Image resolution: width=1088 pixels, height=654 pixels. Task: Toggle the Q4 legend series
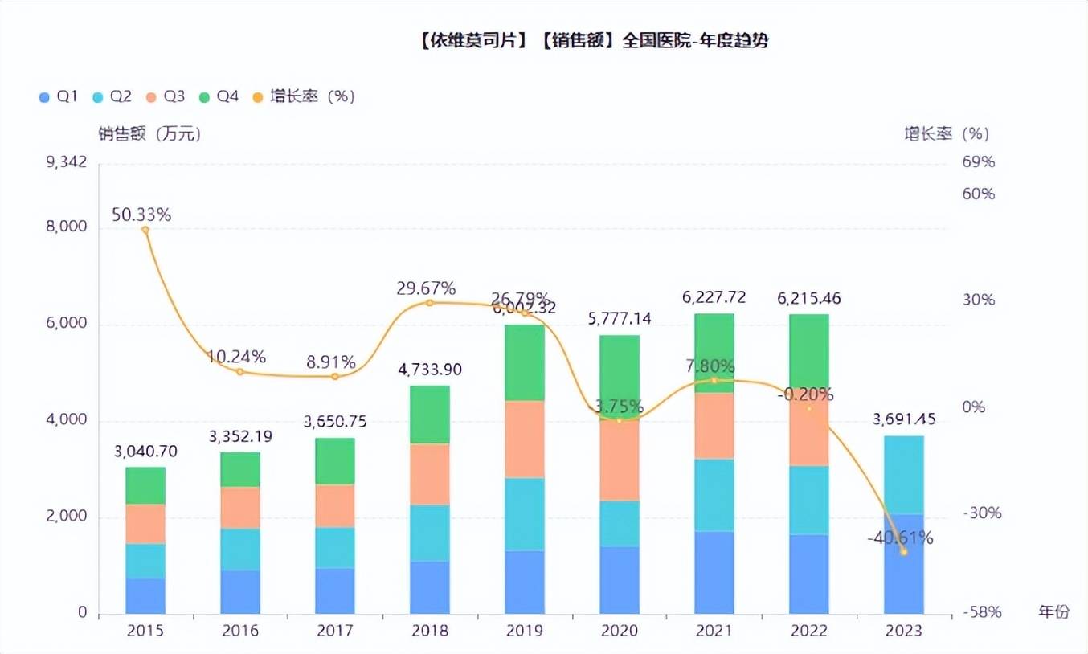coord(219,96)
